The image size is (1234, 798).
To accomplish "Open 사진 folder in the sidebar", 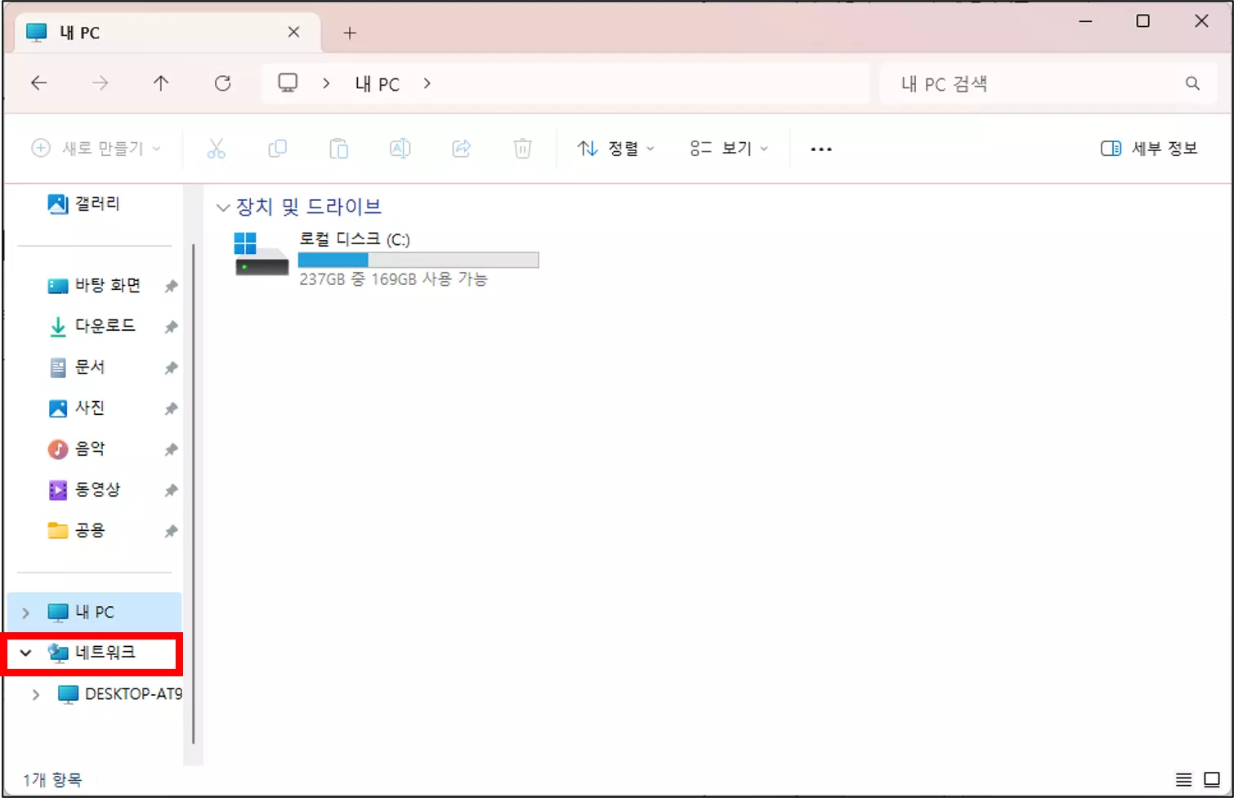I will (x=77, y=408).
